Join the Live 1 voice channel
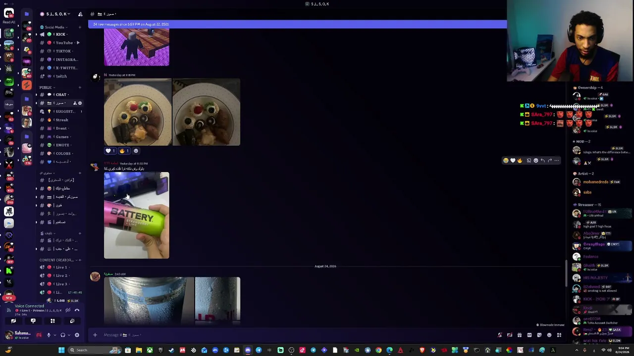 (x=60, y=267)
